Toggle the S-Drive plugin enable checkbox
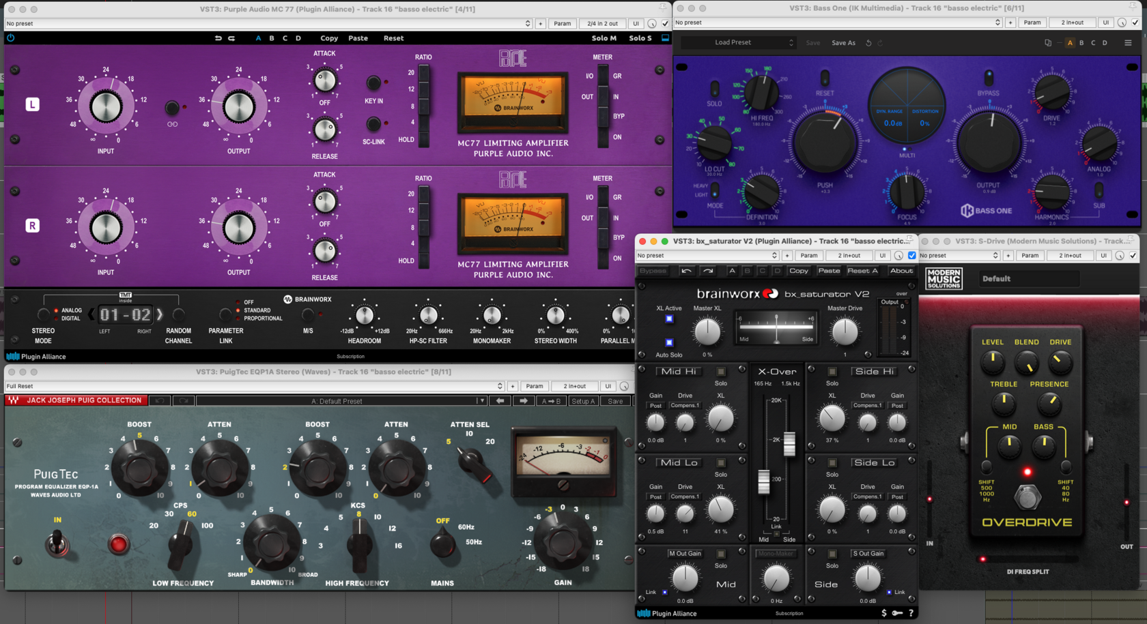Viewport: 1147px width, 624px height. 1133,256
